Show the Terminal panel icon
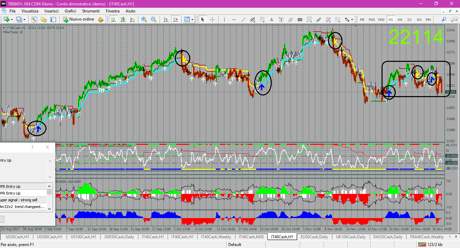The width and height of the screenshot is (460, 248). point(53,19)
